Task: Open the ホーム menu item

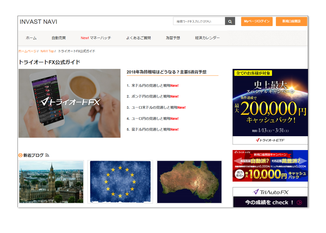Action: tap(31, 38)
